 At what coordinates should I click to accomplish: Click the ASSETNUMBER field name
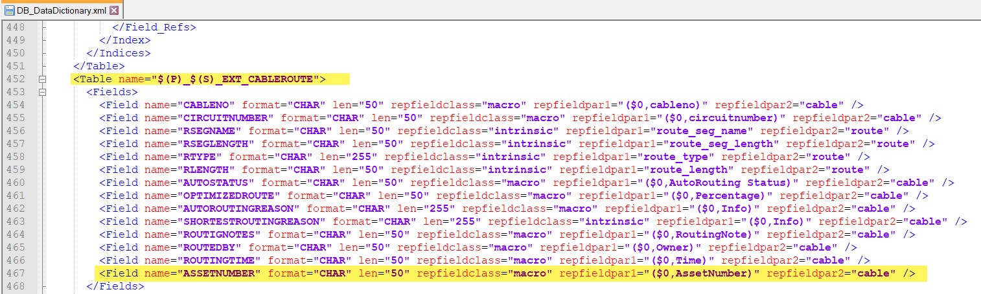[219, 273]
